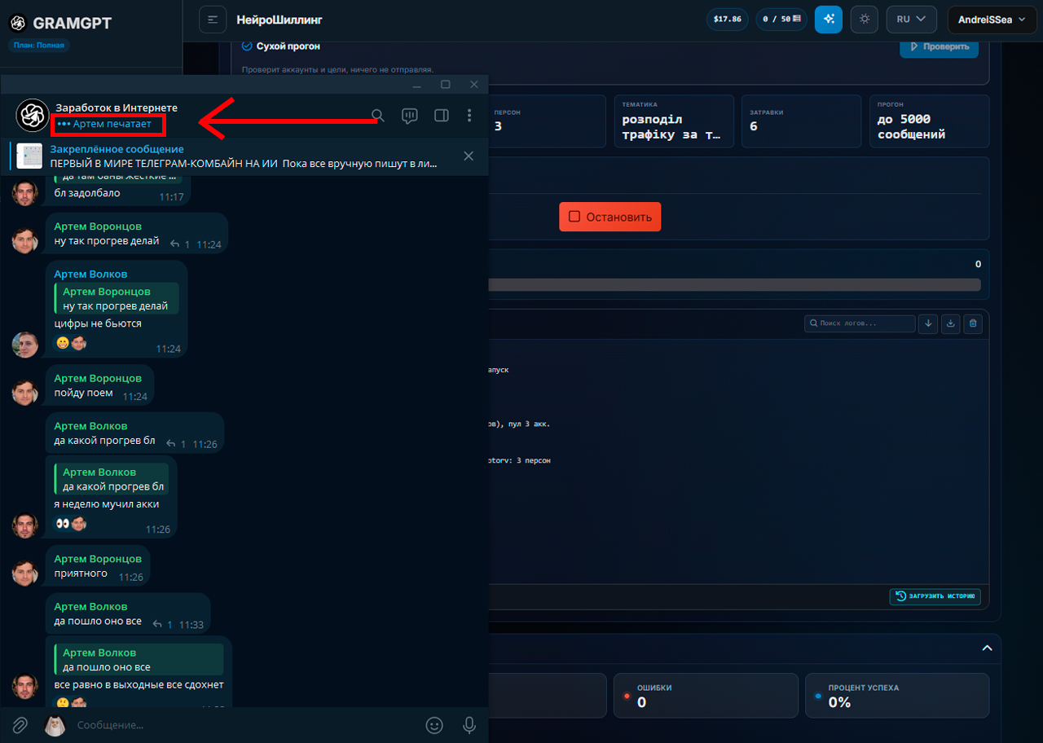Click the message "пойду поем"
1043x743 pixels.
coord(84,393)
